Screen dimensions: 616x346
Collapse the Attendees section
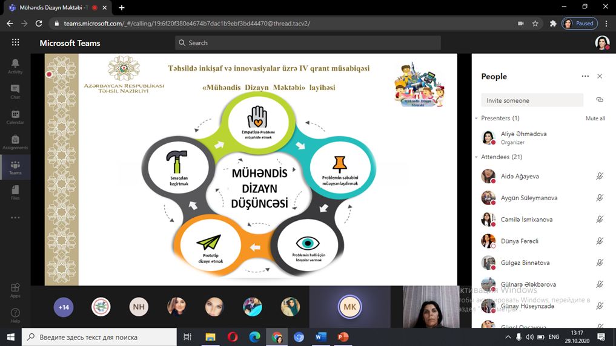coord(476,157)
